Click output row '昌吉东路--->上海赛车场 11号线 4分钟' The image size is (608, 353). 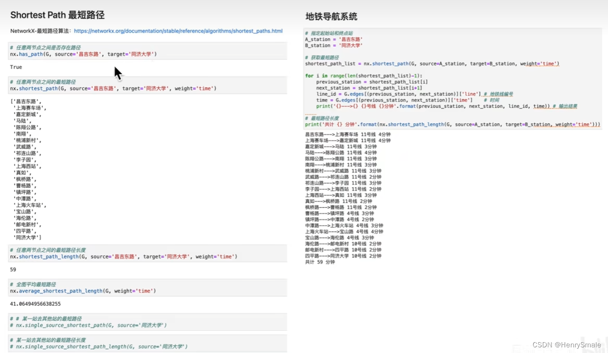[348, 134]
